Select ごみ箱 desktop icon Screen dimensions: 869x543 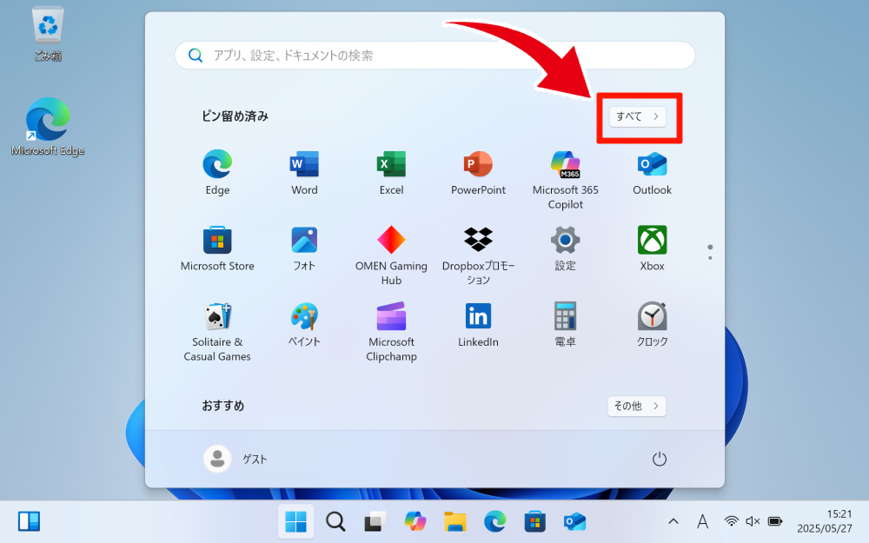(48, 33)
